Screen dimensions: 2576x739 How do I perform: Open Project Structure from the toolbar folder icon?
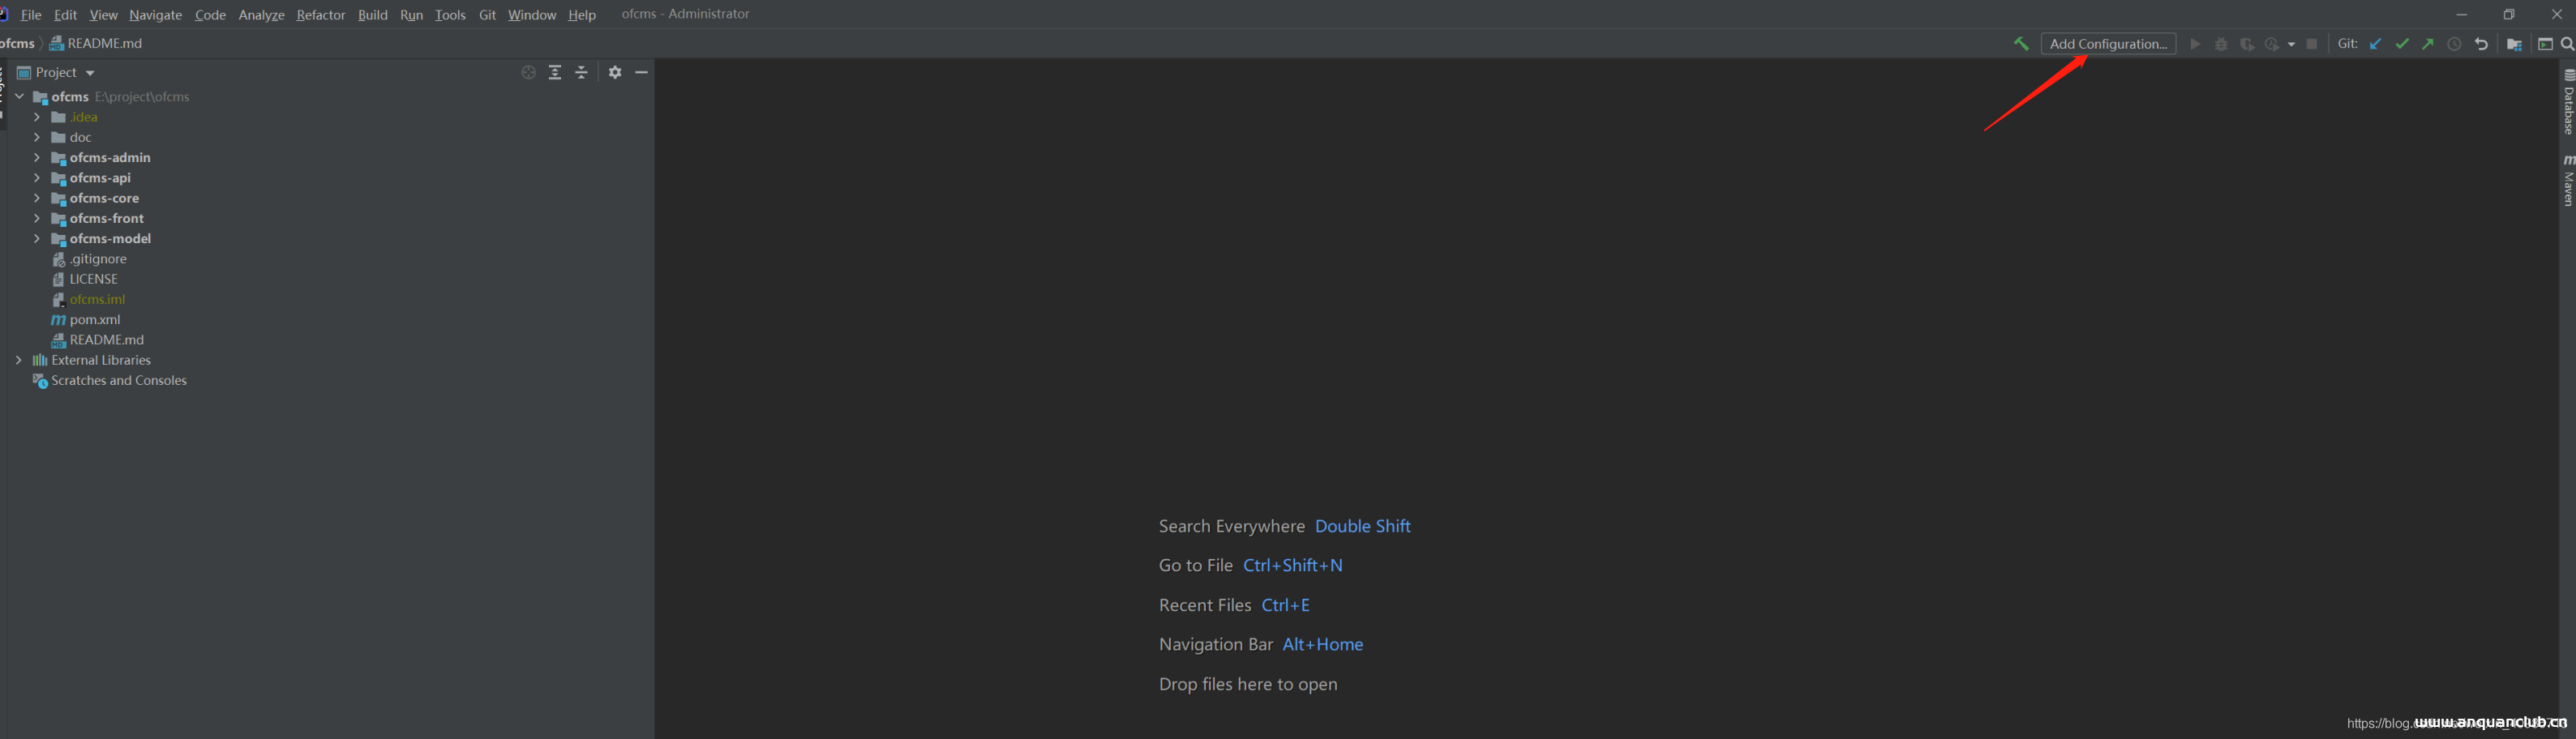pyautogui.click(x=2514, y=44)
